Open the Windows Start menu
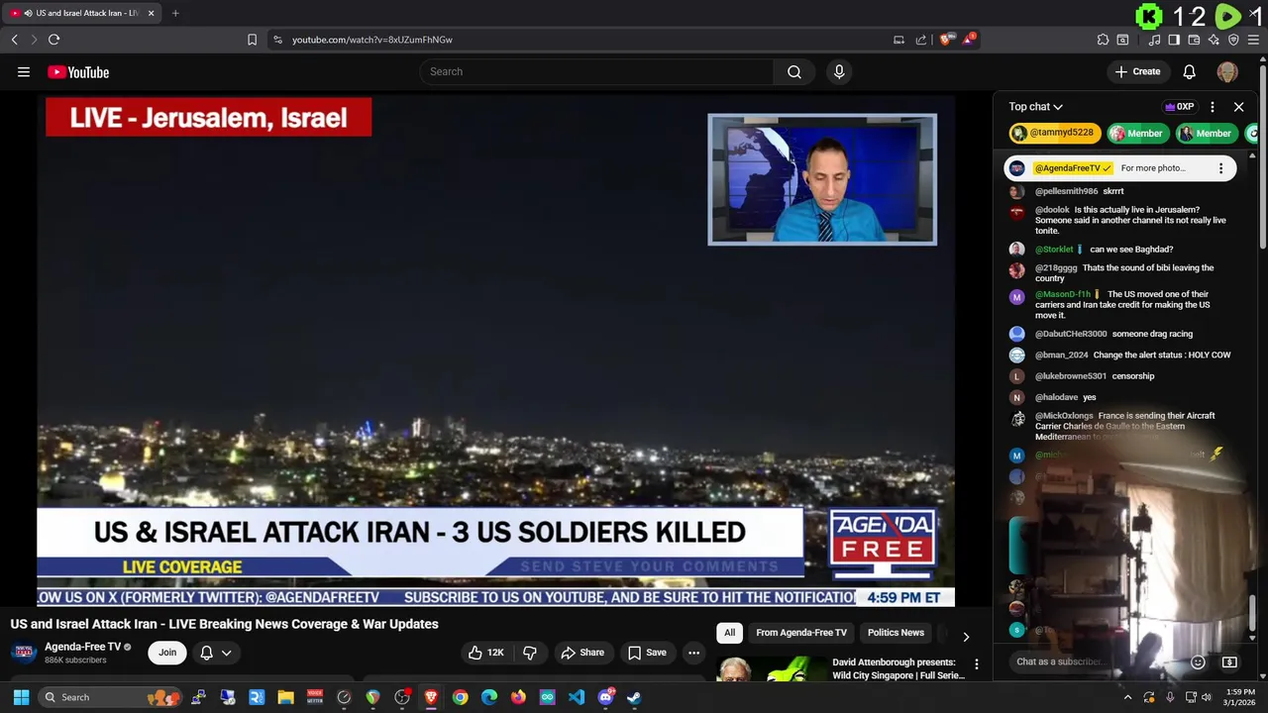Screen dimensions: 1268x713 pos(21,697)
